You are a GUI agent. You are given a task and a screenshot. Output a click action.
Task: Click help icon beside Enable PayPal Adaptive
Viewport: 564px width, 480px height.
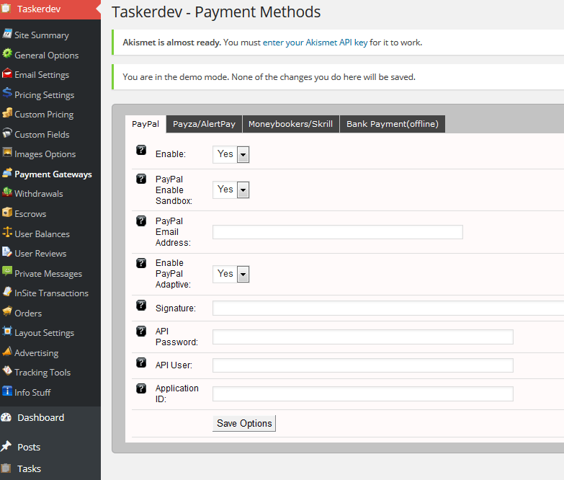point(141,263)
